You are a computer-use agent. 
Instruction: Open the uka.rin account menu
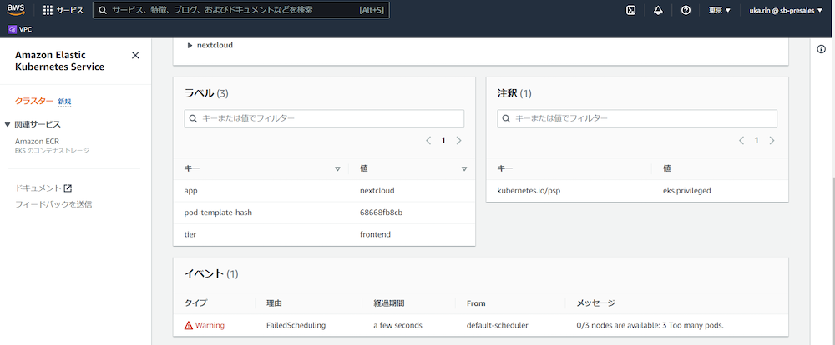[x=790, y=10]
